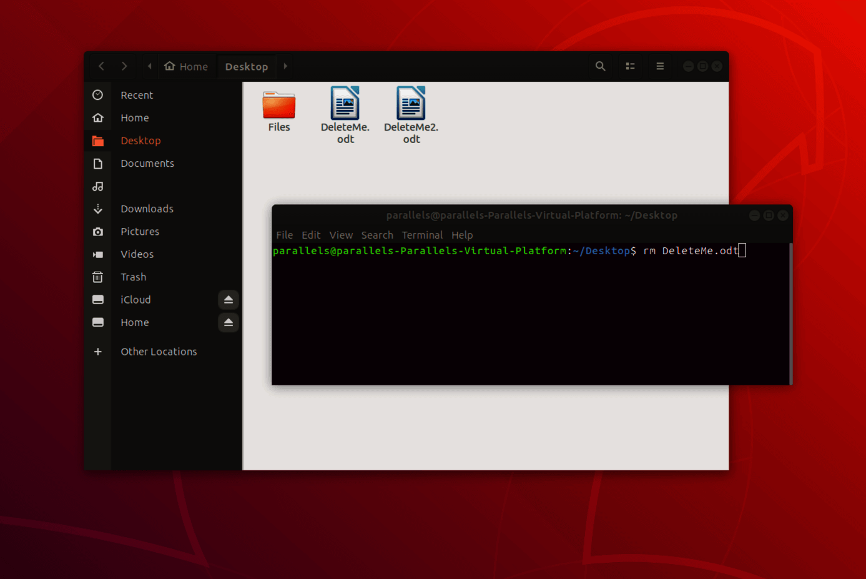Expand the path breadcrumb arrow after Desktop
Viewport: 866px width, 579px height.
(285, 66)
